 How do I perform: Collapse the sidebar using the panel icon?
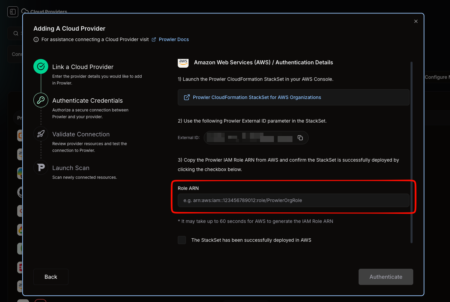coord(12,11)
